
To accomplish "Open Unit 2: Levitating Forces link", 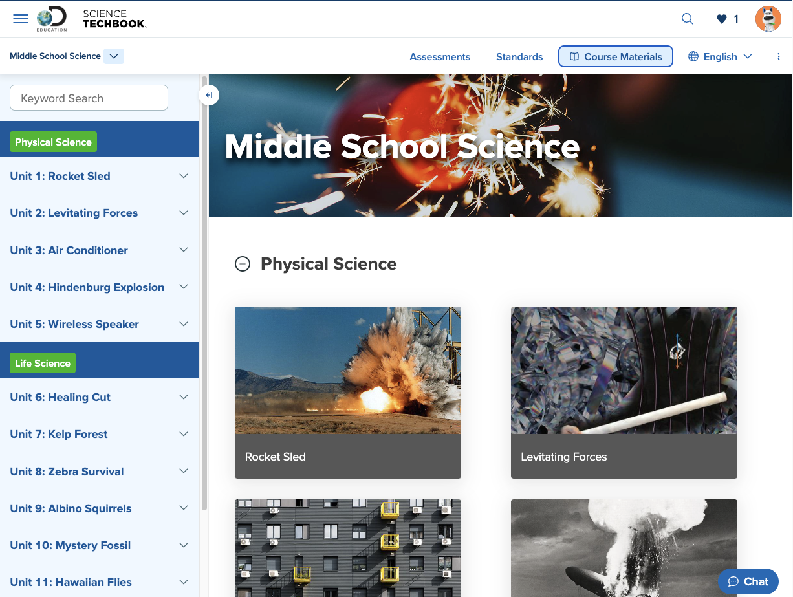I will click(74, 213).
